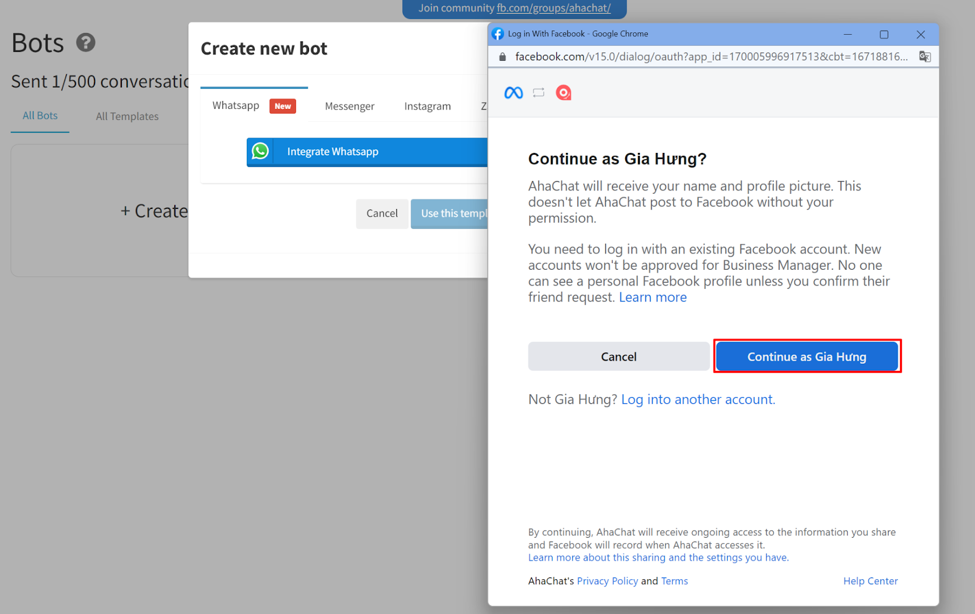Open the Learn more link after friend request
975x614 pixels.
click(653, 297)
